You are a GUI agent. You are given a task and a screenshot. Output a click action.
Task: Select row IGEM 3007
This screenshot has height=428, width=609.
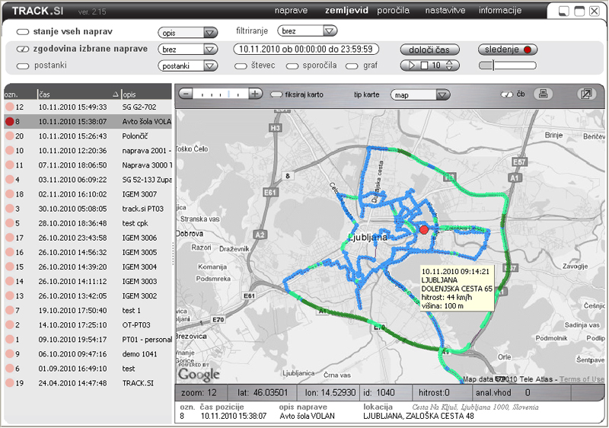[x=88, y=194]
